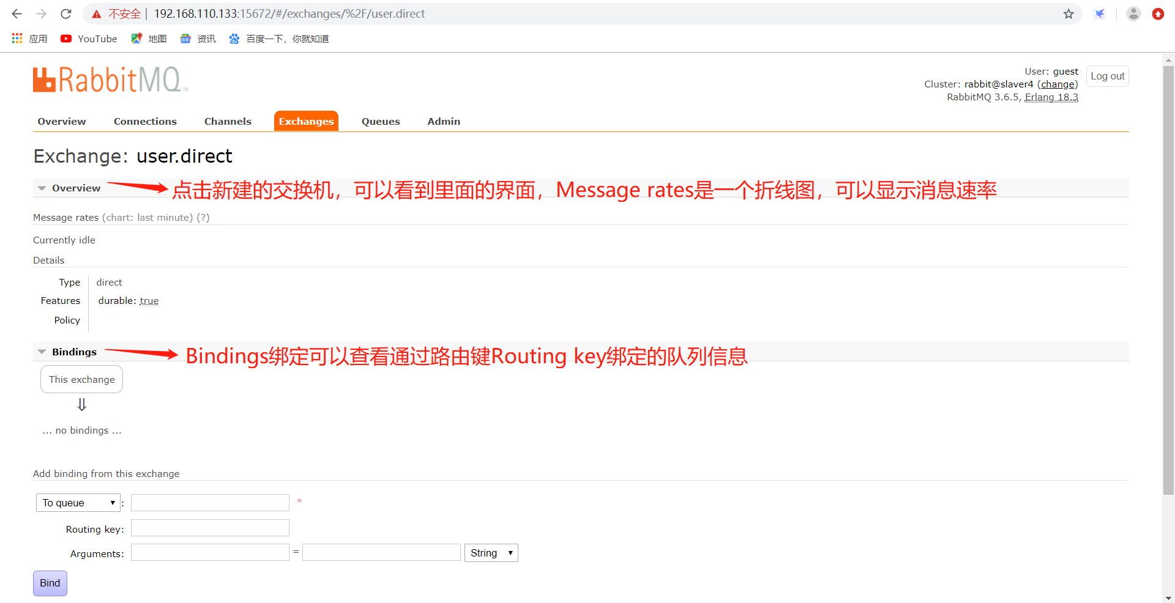This screenshot has height=603, width=1175.
Task: Reload the current page
Action: point(65,13)
